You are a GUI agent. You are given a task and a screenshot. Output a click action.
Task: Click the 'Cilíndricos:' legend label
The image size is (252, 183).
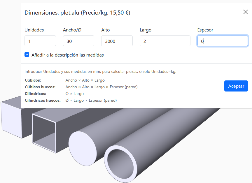point(35,94)
